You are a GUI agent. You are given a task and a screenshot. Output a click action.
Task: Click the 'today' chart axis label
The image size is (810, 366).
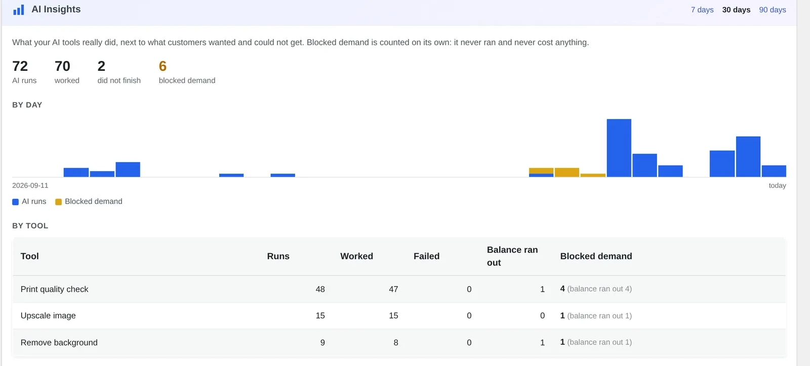[777, 186]
